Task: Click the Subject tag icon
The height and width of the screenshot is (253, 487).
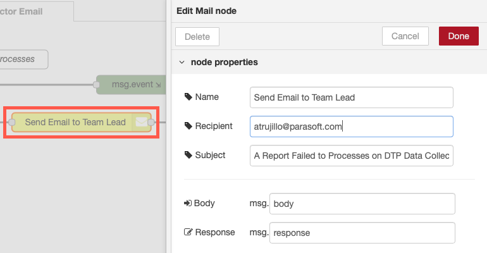Action: pos(188,155)
